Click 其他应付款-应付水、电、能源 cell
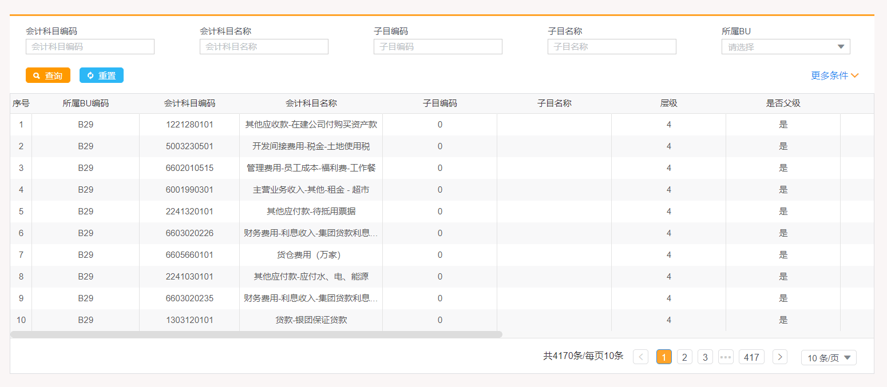This screenshot has height=387, width=887. [311, 277]
